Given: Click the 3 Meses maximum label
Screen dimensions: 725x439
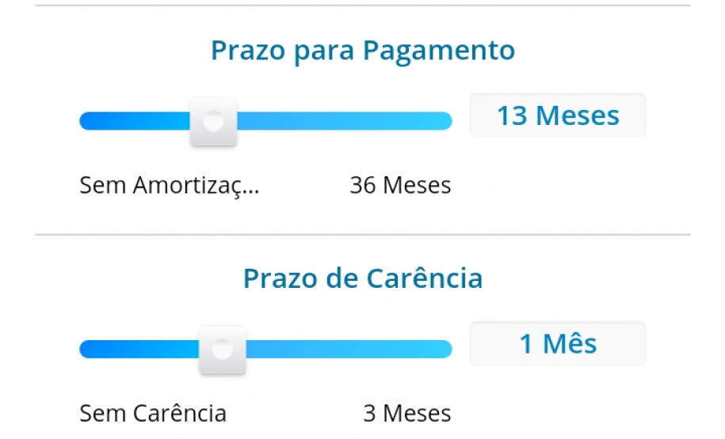Looking at the screenshot, I should tap(407, 413).
